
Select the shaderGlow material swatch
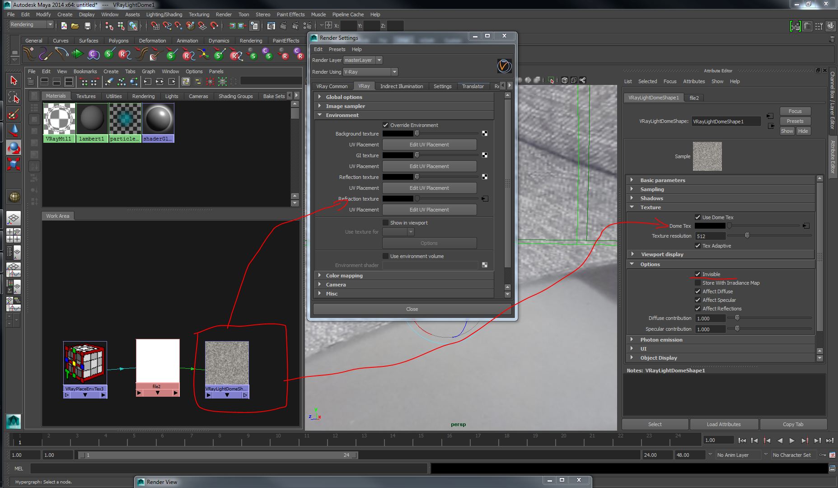(158, 122)
